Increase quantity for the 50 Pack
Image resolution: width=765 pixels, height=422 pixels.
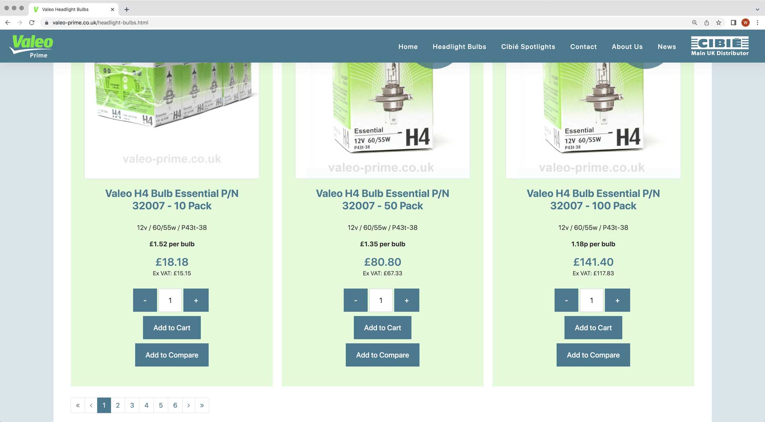click(x=407, y=300)
